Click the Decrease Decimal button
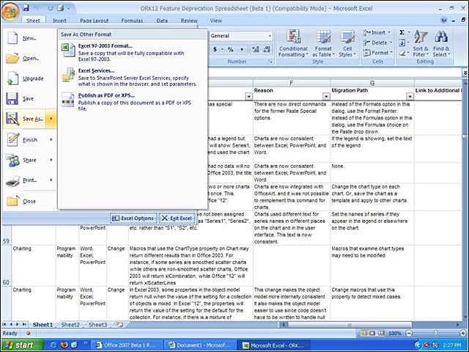 267,49
